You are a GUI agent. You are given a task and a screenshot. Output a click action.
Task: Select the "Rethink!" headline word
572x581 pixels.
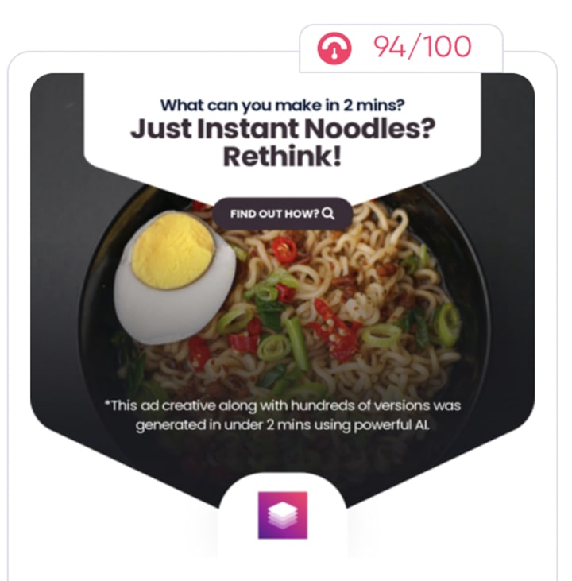tap(282, 157)
